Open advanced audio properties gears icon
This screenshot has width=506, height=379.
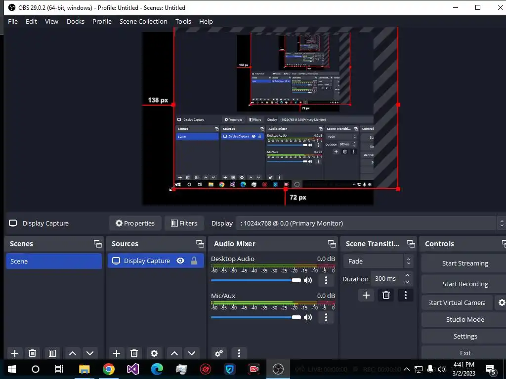click(219, 353)
